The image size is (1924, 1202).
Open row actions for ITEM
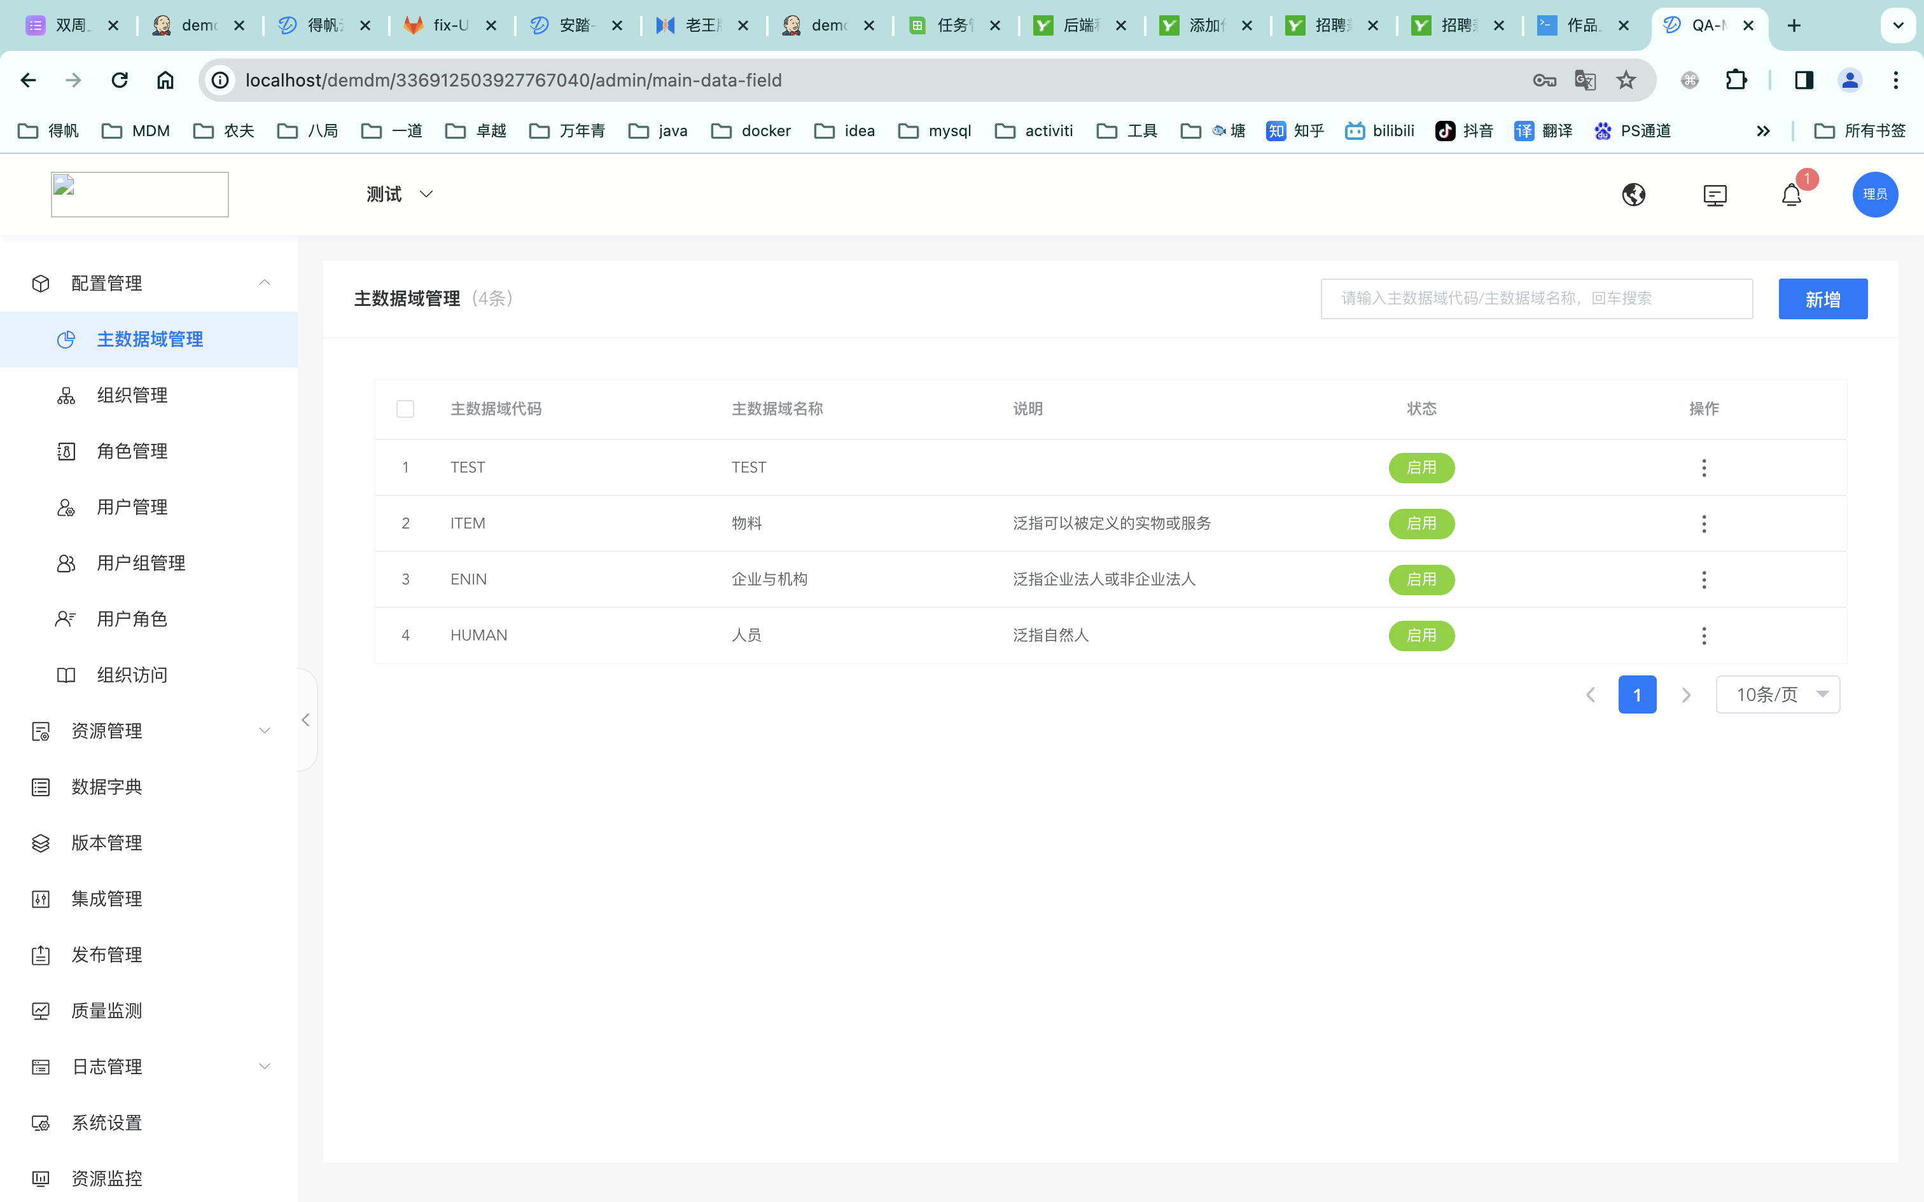click(1704, 524)
